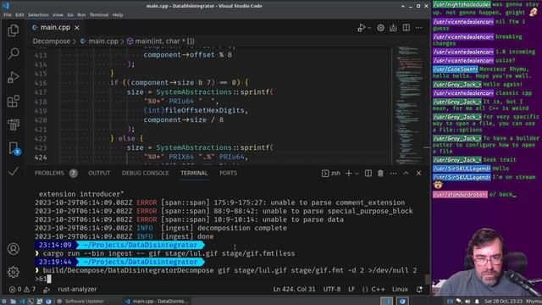Split the terminal pane
This screenshot has height=305, width=542.
[368, 173]
